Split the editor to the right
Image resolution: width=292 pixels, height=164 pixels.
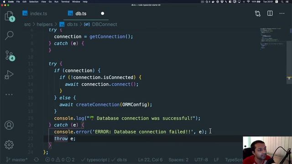point(270,13)
